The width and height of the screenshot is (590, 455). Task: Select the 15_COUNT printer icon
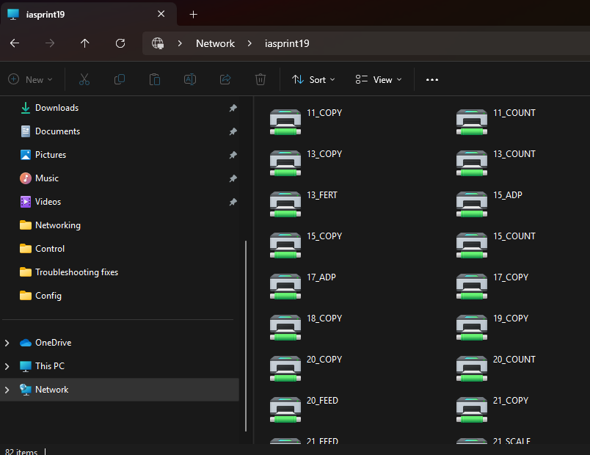471,245
